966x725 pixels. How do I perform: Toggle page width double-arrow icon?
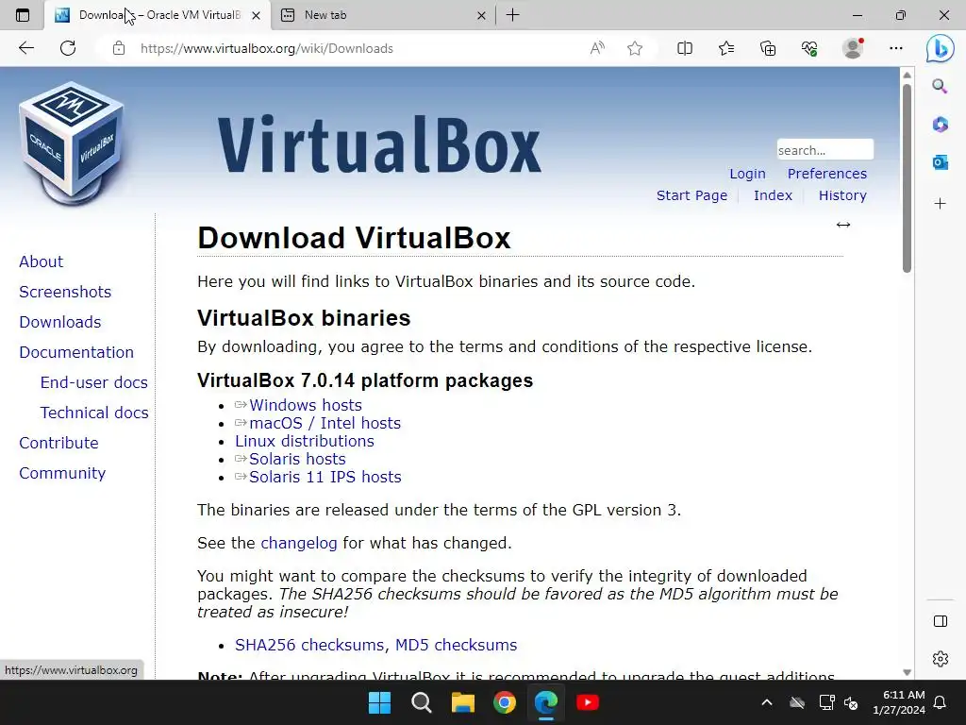842,225
